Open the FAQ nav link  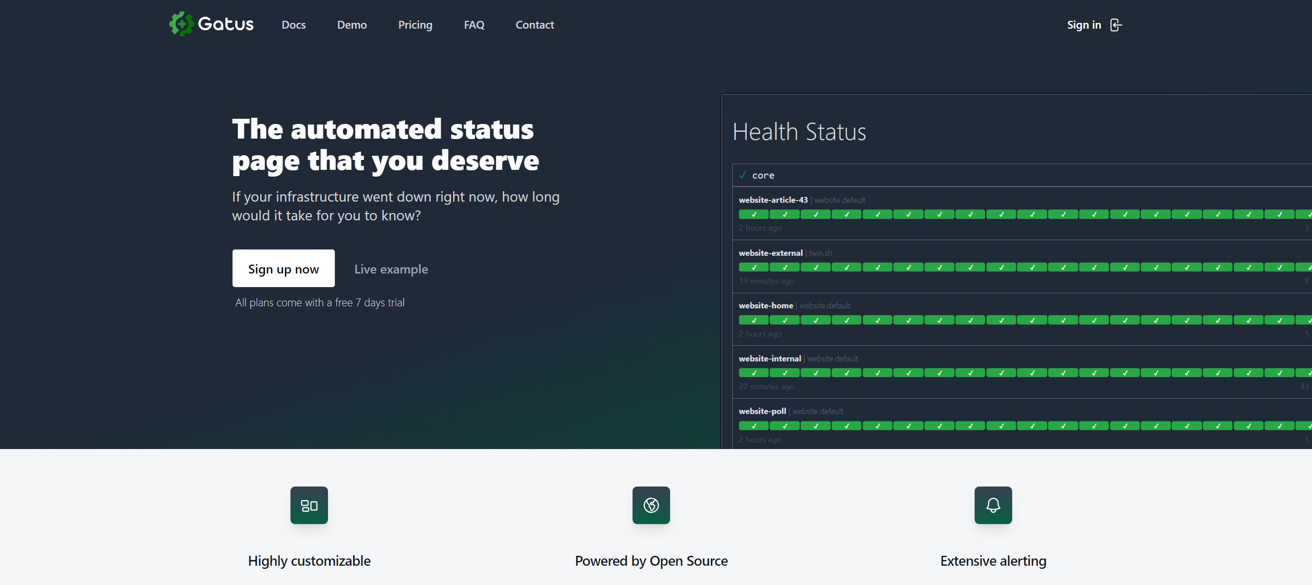[474, 25]
